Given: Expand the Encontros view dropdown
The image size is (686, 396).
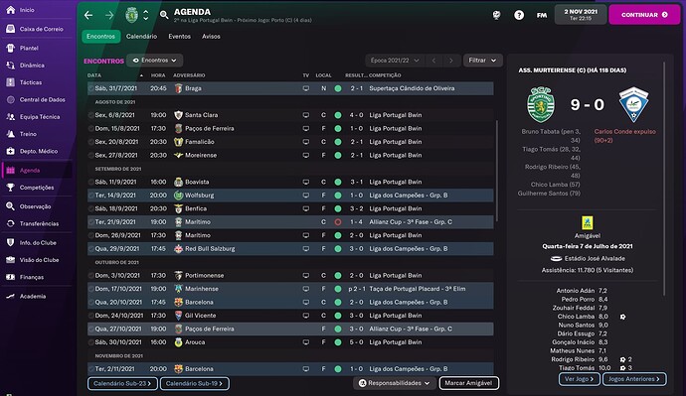Looking at the screenshot, I should click(154, 61).
